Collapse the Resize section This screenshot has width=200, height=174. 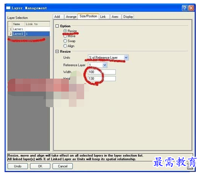tap(57, 52)
